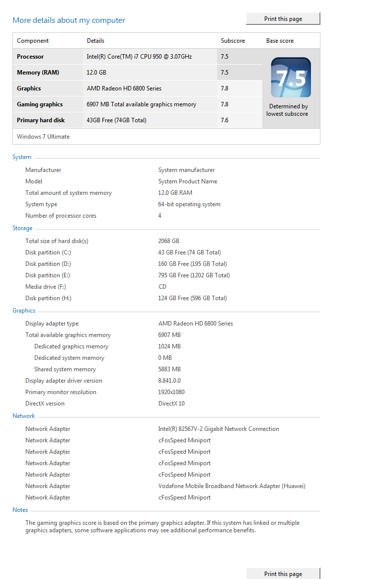Click the top Print this page button
This screenshot has width=379, height=579.
pos(283,19)
